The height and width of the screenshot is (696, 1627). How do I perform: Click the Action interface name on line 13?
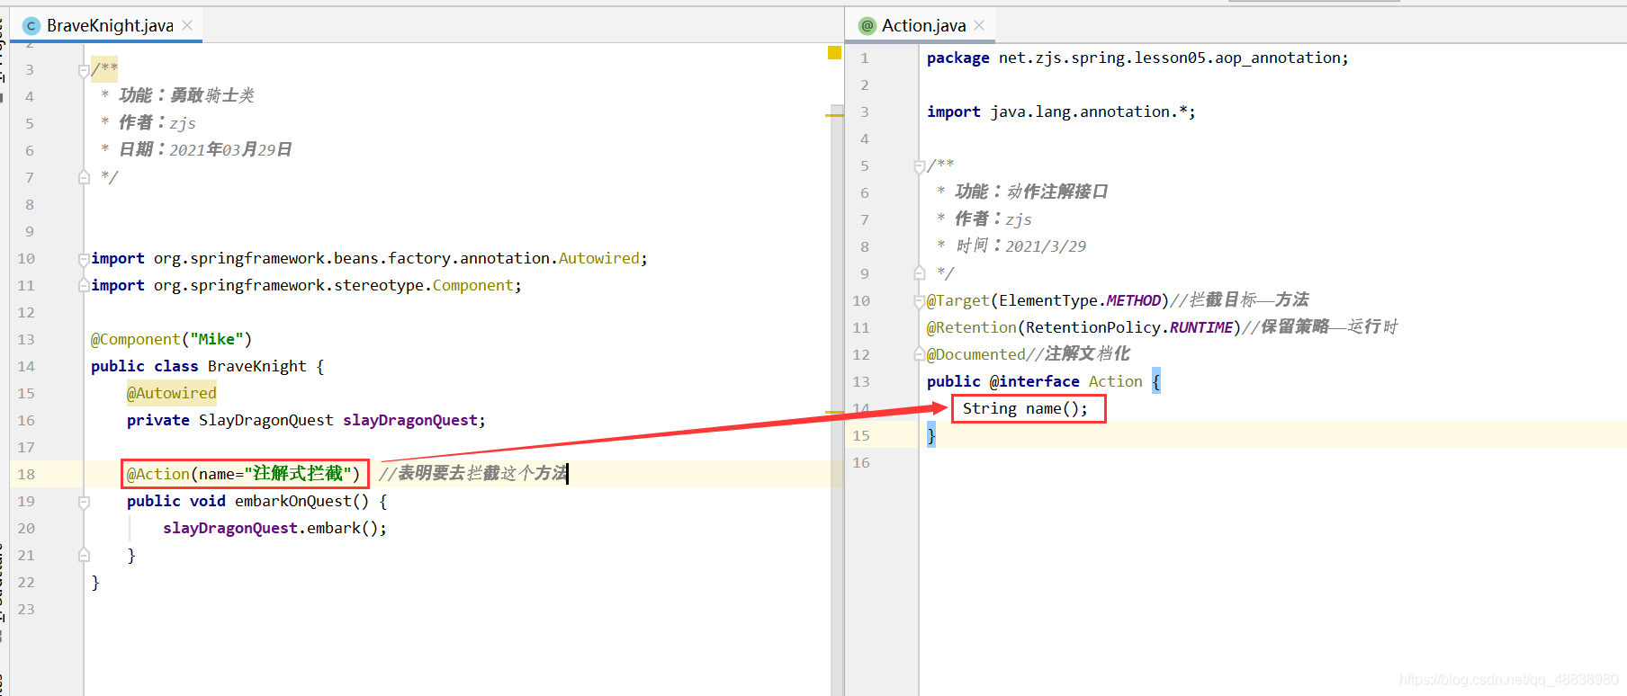[1115, 381]
